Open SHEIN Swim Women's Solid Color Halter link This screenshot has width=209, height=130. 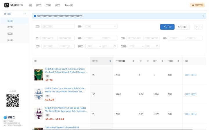[x=66, y=109]
